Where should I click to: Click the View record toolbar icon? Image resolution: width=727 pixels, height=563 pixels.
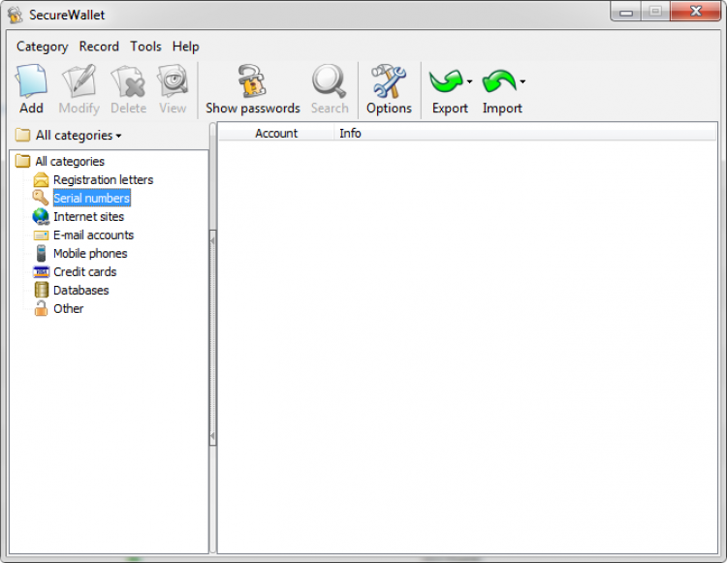pos(173,81)
